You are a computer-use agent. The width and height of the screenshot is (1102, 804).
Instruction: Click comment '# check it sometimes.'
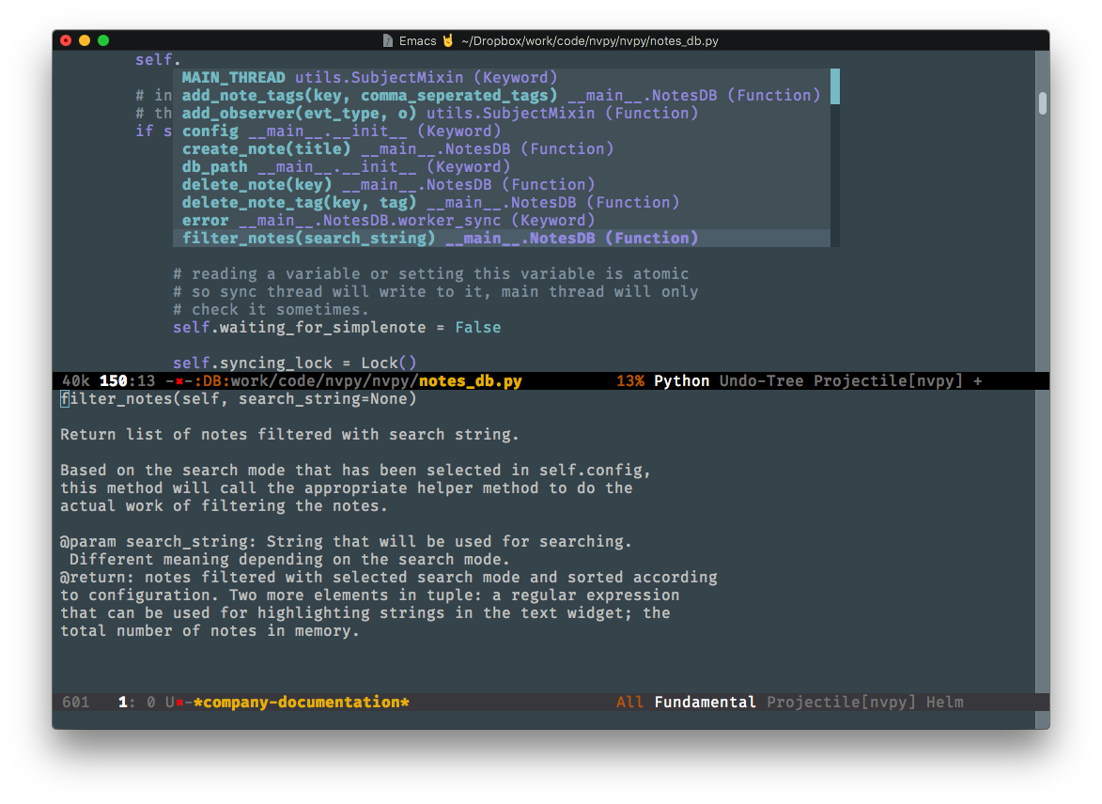[271, 310]
